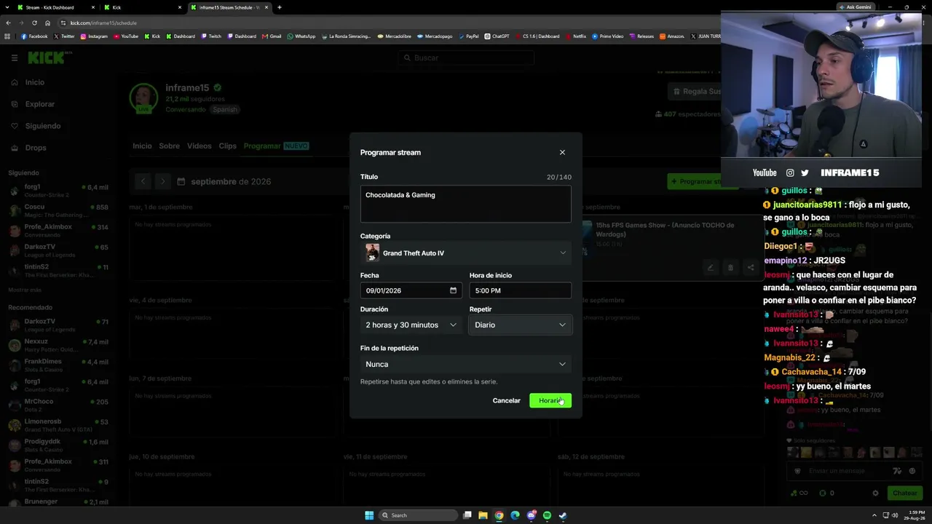Image resolution: width=932 pixels, height=524 pixels.
Task: Open the WhatsApp bookmark
Action: click(301, 36)
